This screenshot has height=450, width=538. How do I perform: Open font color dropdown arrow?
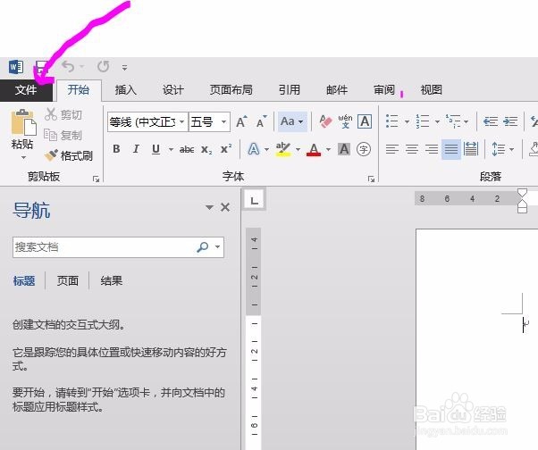(328, 149)
